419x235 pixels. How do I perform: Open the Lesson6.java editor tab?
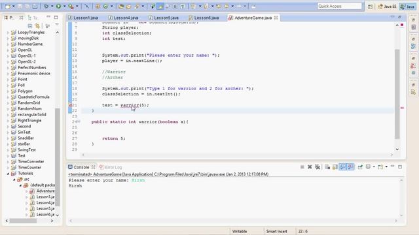click(x=204, y=18)
